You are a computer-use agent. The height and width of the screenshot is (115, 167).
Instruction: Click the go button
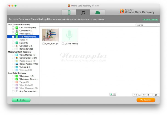(156, 95)
